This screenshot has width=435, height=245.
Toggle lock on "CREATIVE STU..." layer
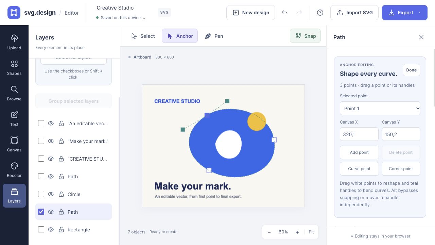click(61, 159)
